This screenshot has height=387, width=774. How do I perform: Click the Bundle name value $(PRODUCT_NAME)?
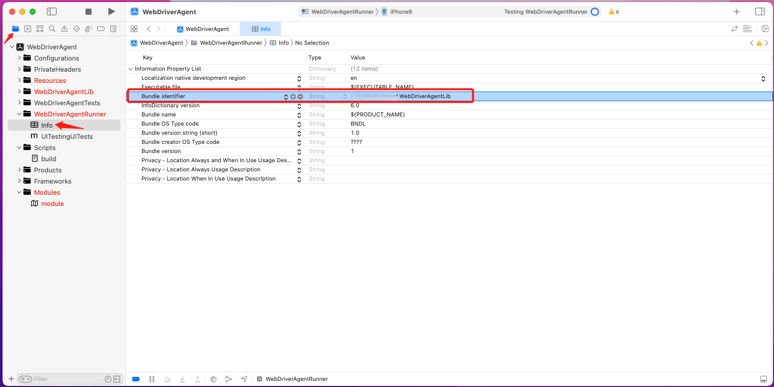pyautogui.click(x=378, y=114)
